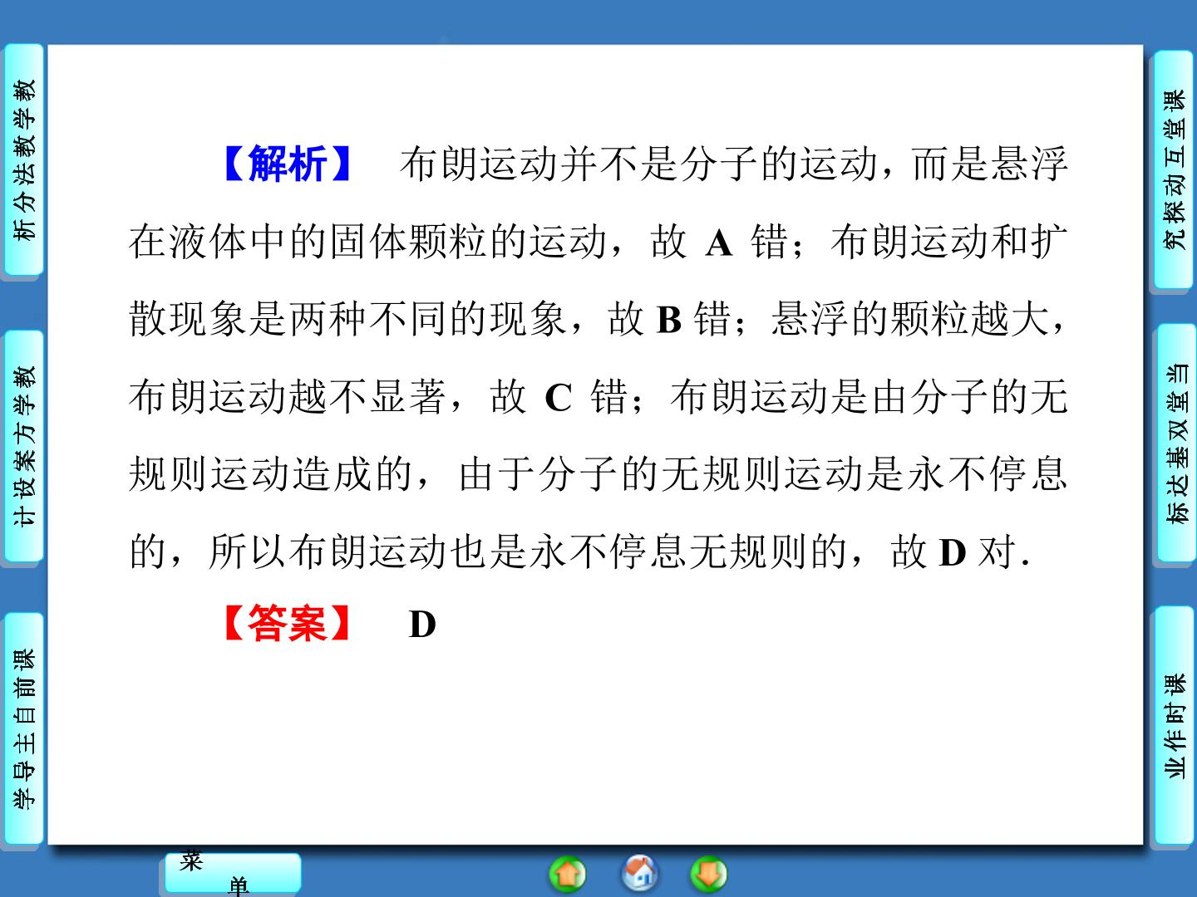Click the green down arrow icon

tap(708, 874)
